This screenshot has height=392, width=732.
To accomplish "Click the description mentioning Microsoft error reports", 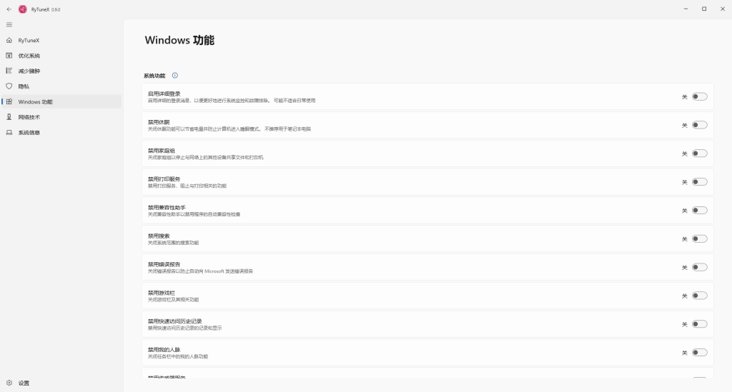I will (x=200, y=271).
